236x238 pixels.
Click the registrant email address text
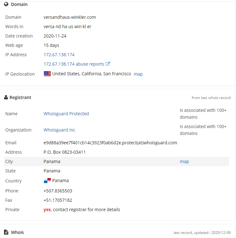pyautogui.click(x=110, y=143)
